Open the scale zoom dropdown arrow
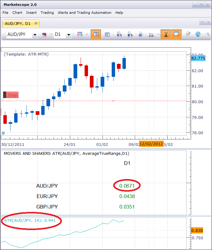The width and height of the screenshot is (212, 250). point(158,34)
